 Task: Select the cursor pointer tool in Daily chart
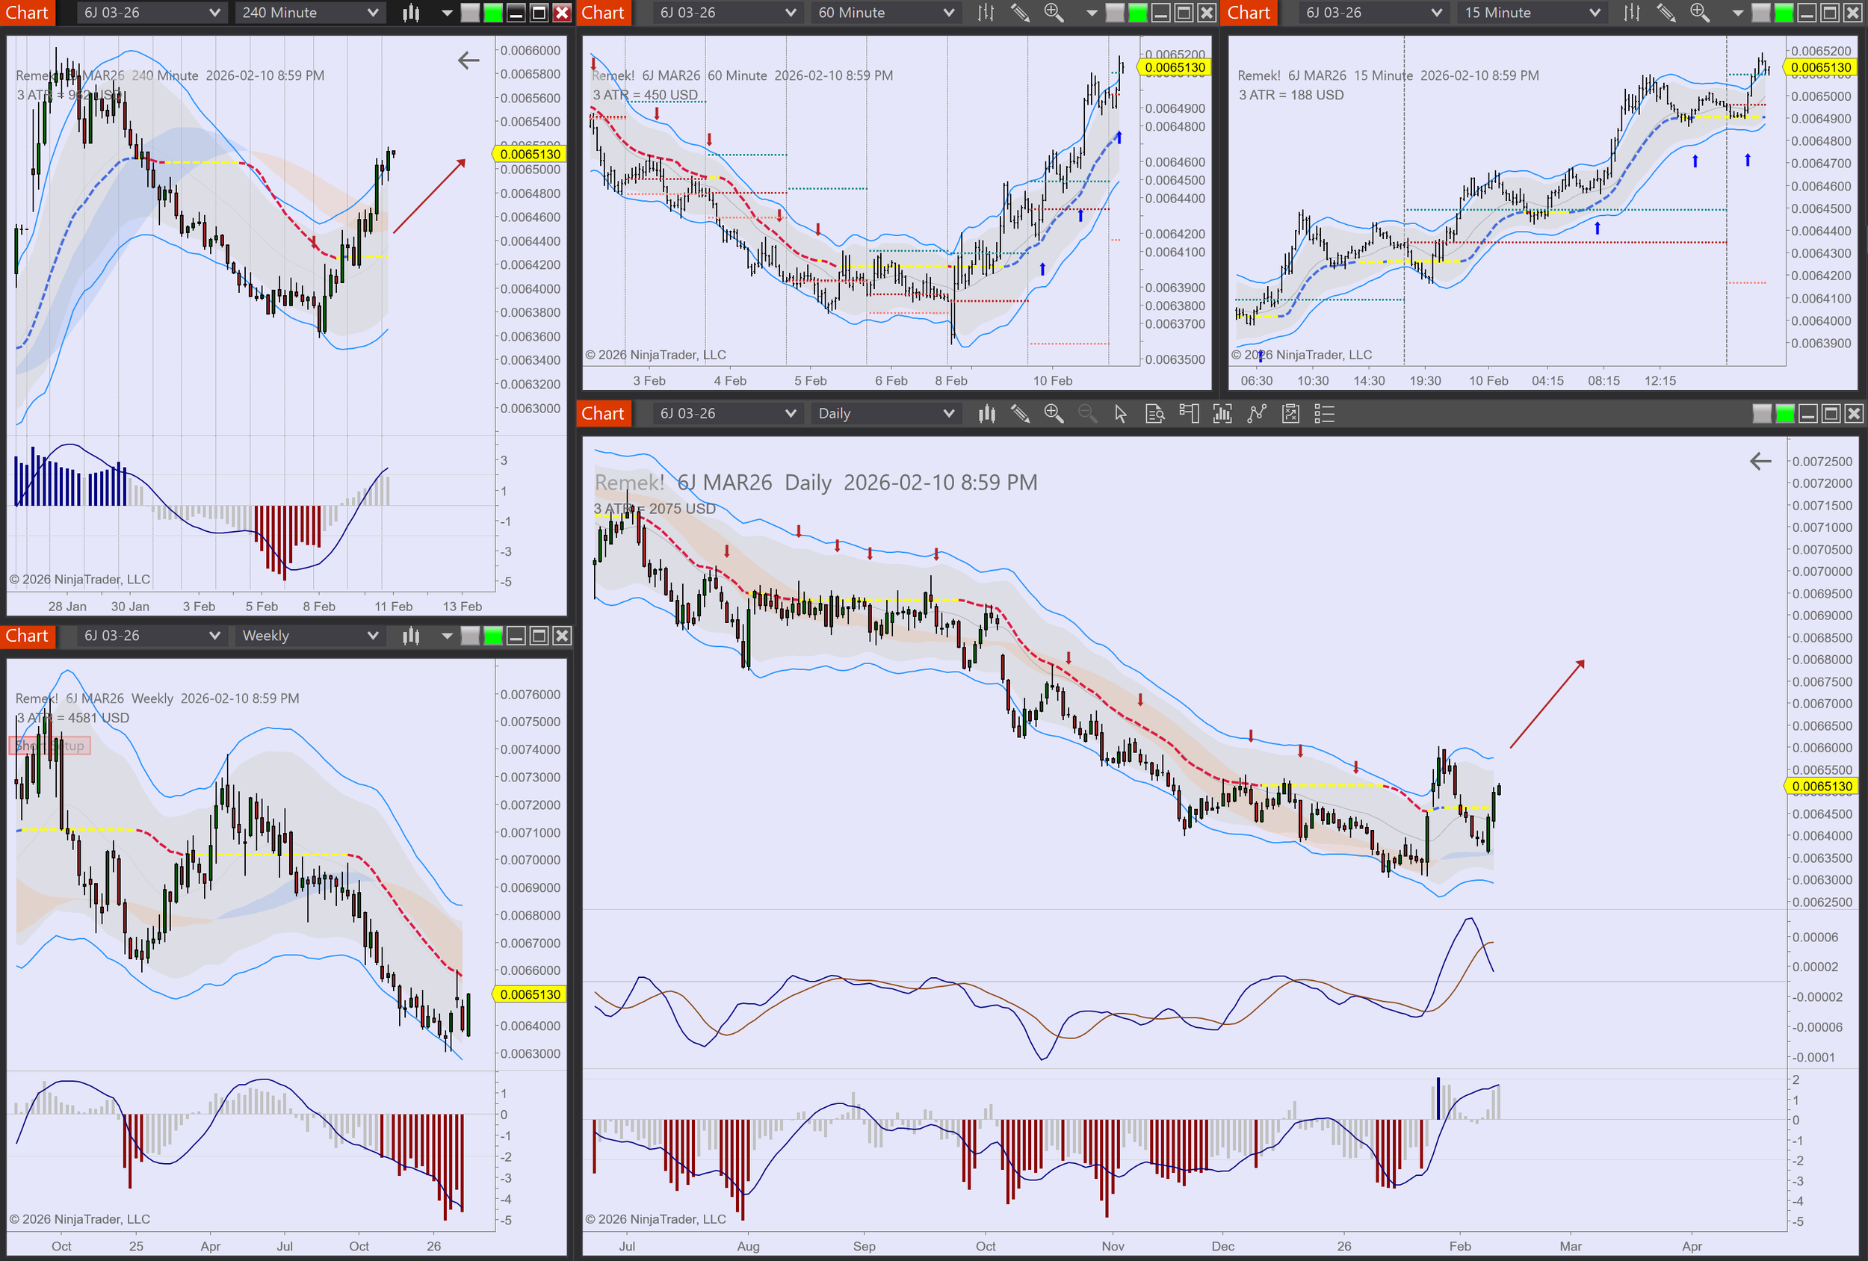pos(1121,414)
